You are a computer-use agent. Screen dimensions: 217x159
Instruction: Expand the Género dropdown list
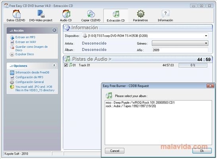tap(180, 43)
